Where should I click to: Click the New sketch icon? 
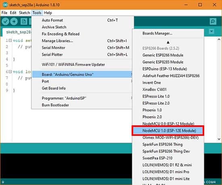tap(24, 21)
